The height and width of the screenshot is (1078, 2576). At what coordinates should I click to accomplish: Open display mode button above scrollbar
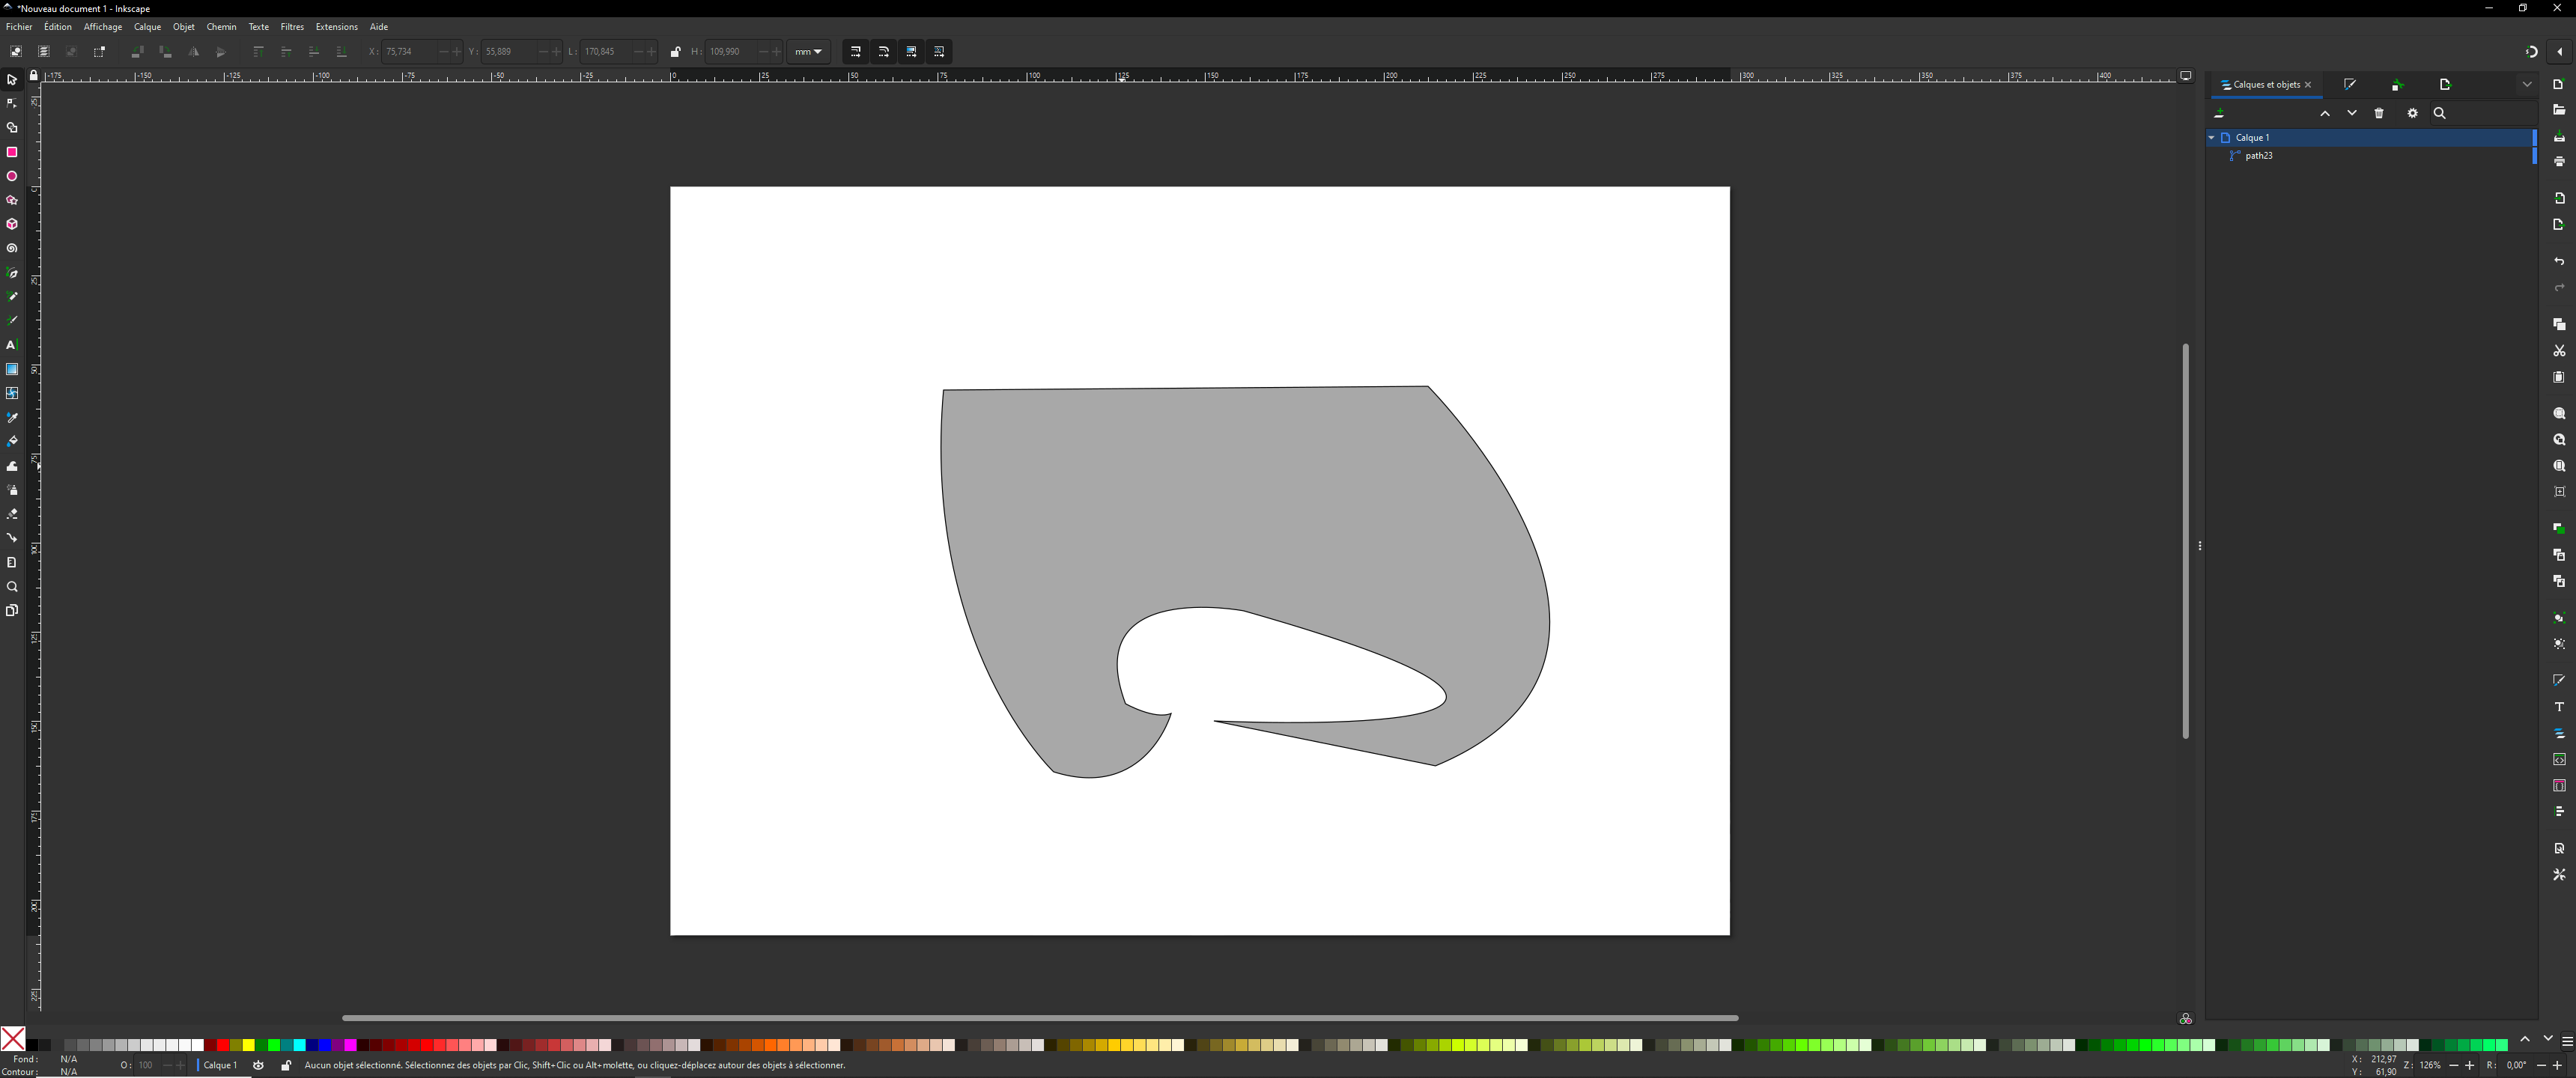pos(2185,75)
